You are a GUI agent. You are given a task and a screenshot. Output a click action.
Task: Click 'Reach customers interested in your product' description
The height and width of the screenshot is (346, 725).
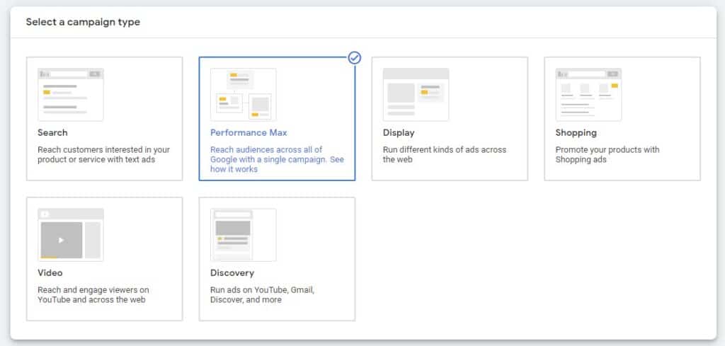(104, 155)
